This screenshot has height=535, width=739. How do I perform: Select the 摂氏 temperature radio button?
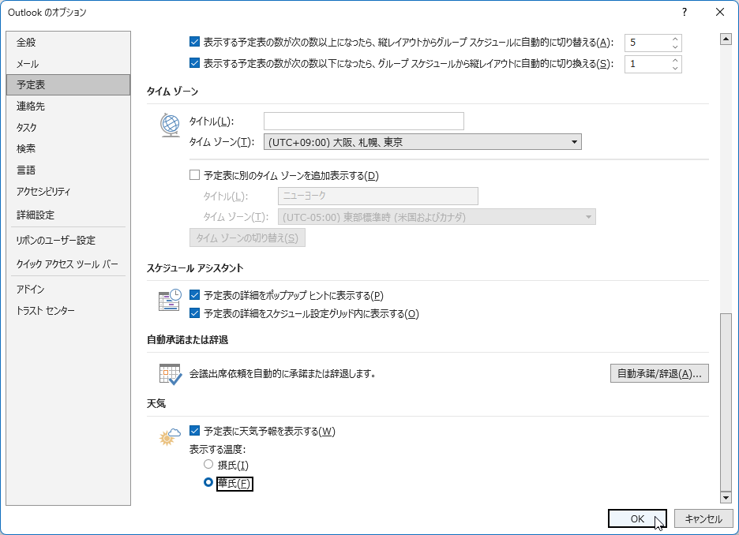tap(208, 465)
